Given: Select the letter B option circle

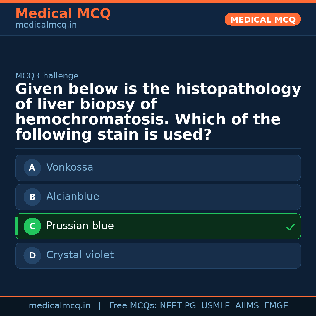Looking at the screenshot, I should tap(32, 197).
